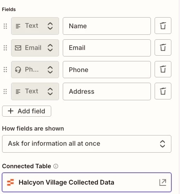Image resolution: width=180 pixels, height=194 pixels.
Task: Click into the Name field label input
Action: 107,26
